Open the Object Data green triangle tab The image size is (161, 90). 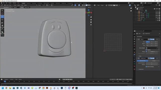pyautogui.click(x=134, y=64)
